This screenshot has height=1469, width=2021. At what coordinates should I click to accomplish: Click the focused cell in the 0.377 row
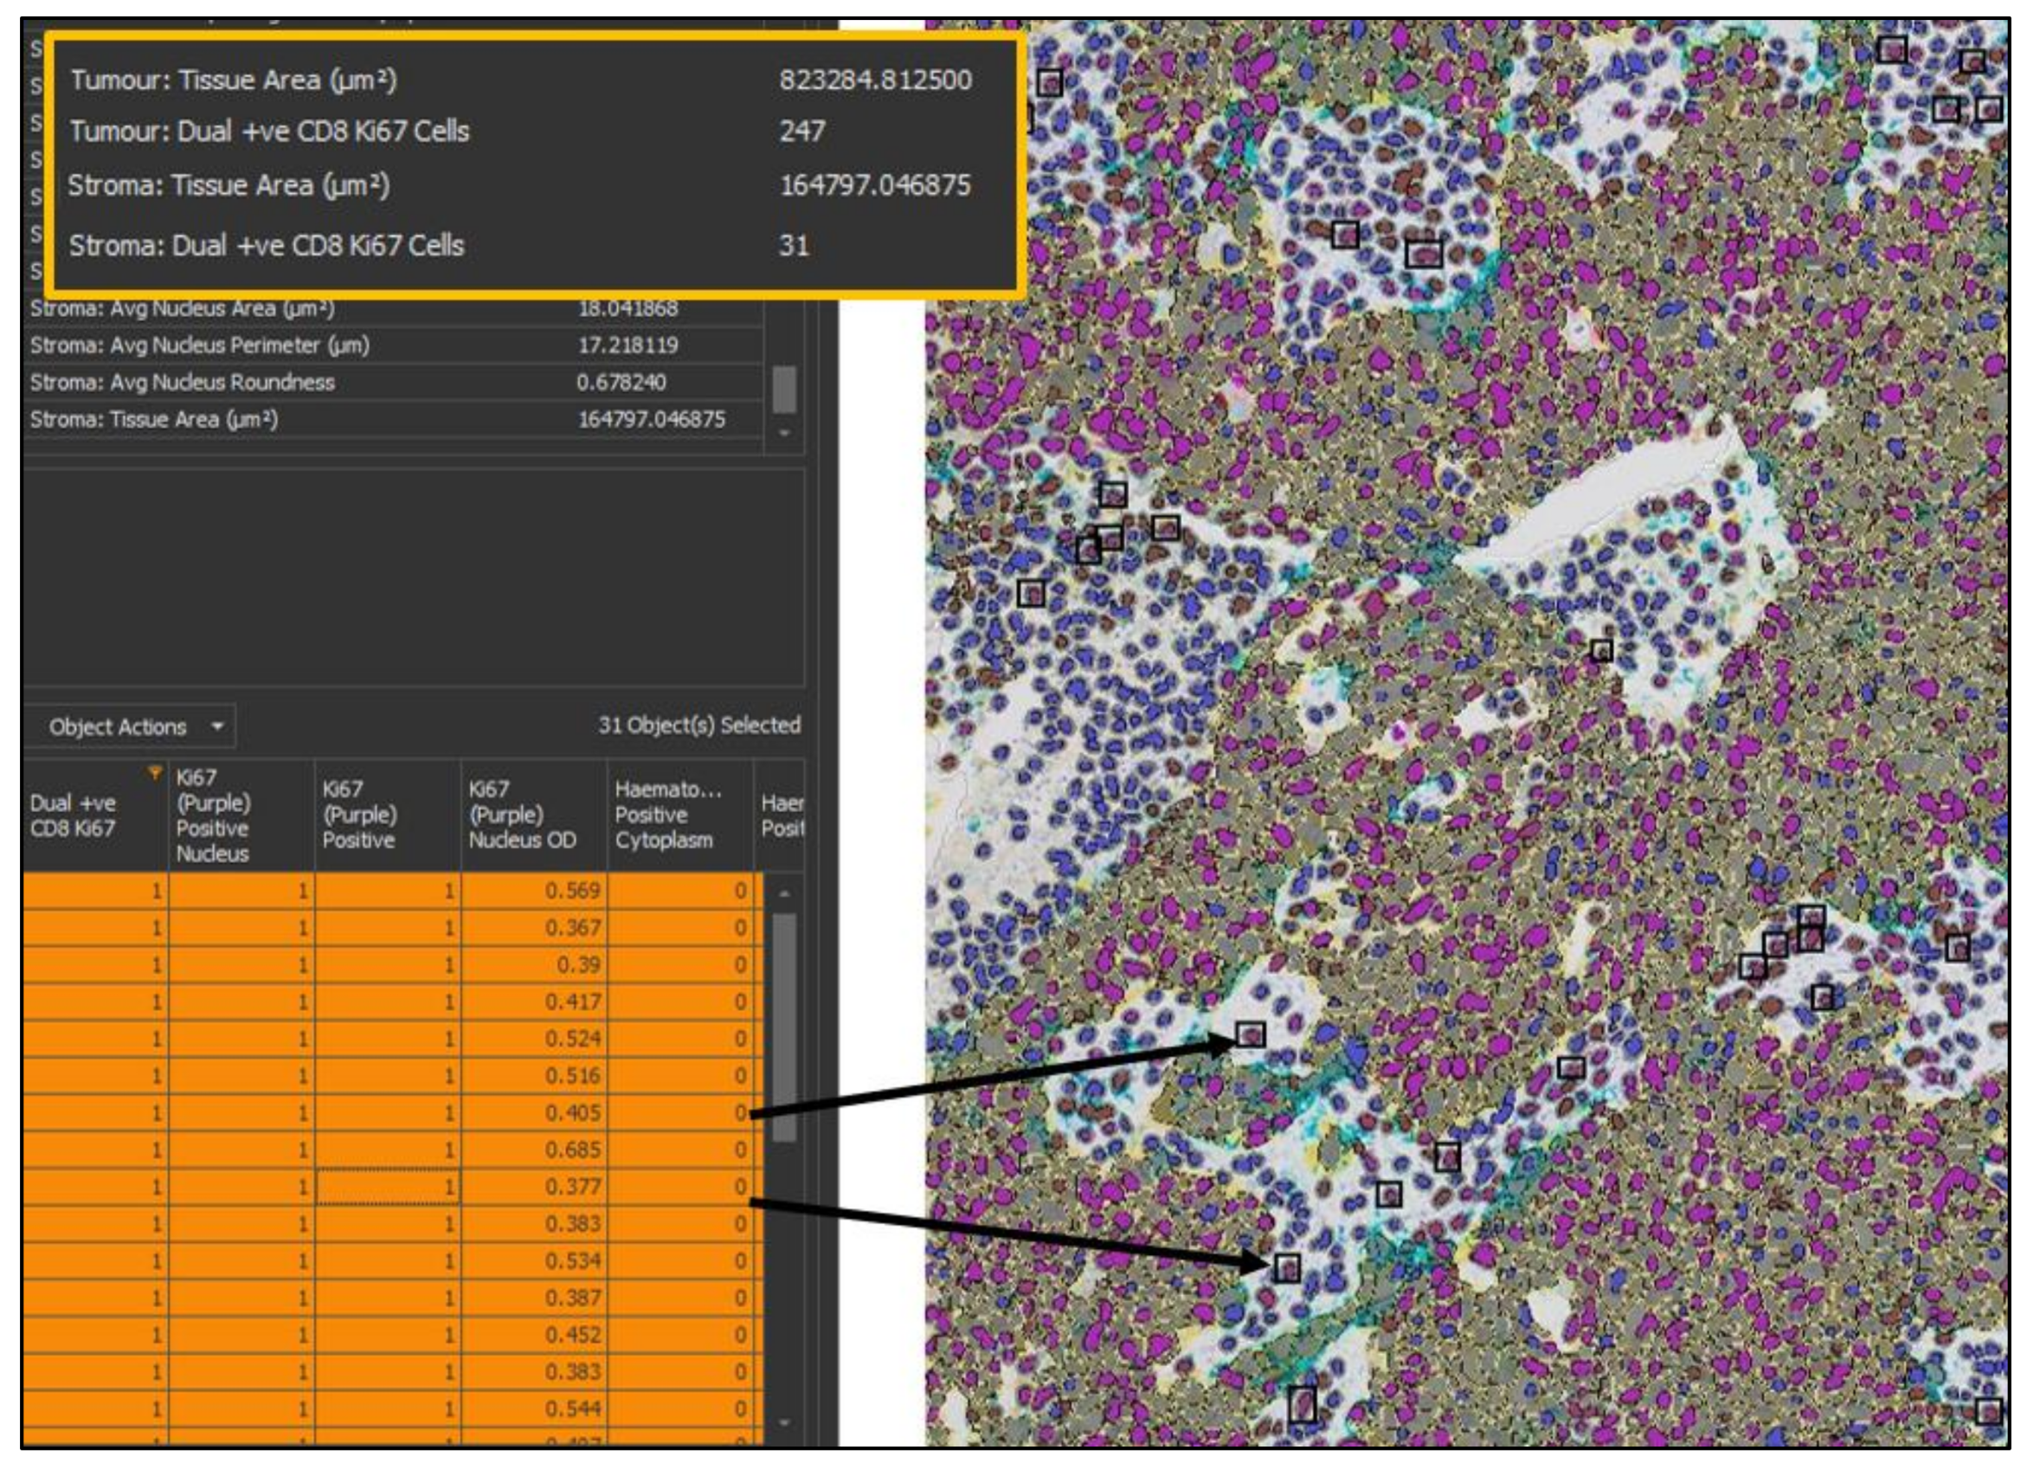point(388,1188)
